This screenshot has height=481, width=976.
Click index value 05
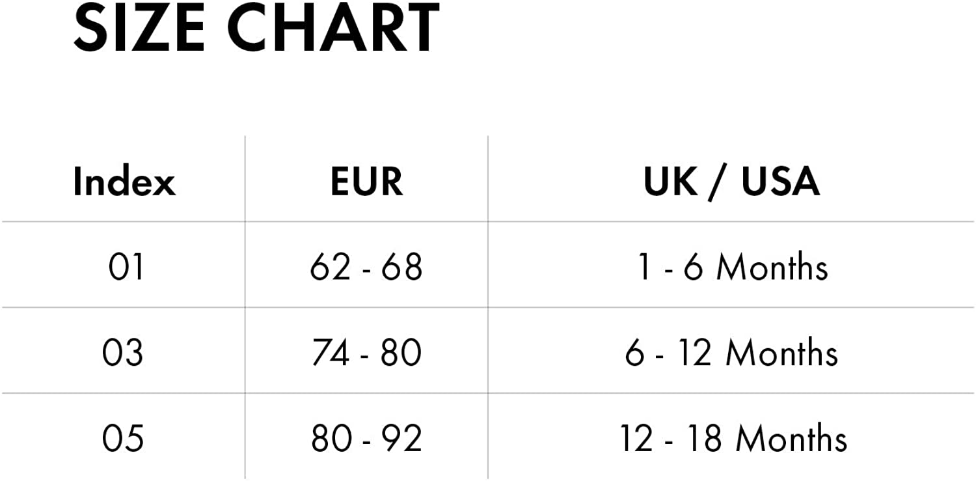[x=123, y=438]
